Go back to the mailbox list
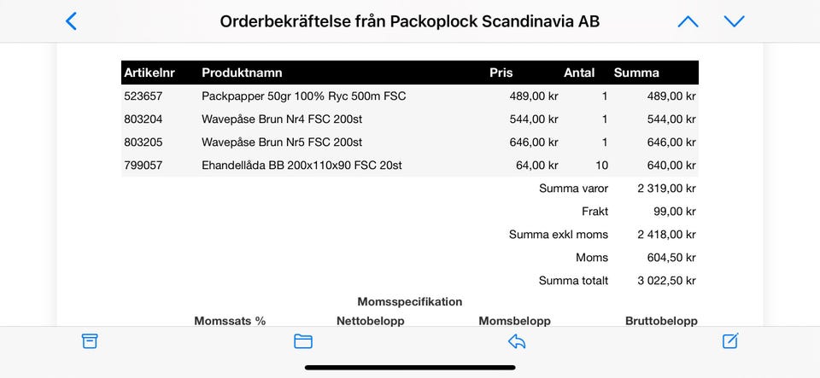Image resolution: width=820 pixels, height=378 pixels. click(71, 21)
